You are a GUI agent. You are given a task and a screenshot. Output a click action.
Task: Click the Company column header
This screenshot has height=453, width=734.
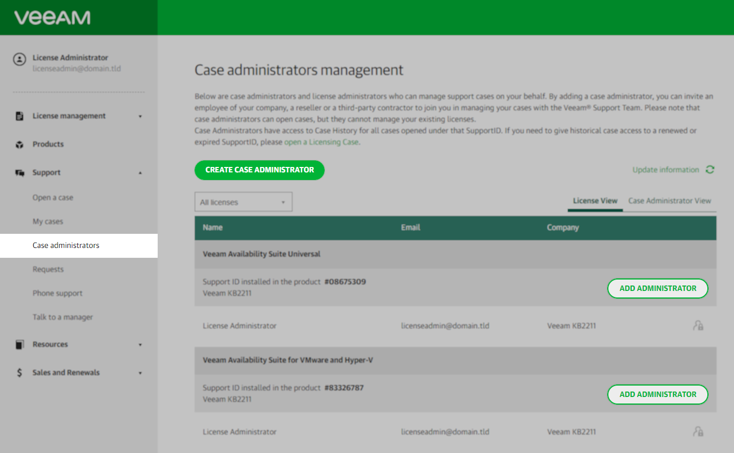pos(563,227)
